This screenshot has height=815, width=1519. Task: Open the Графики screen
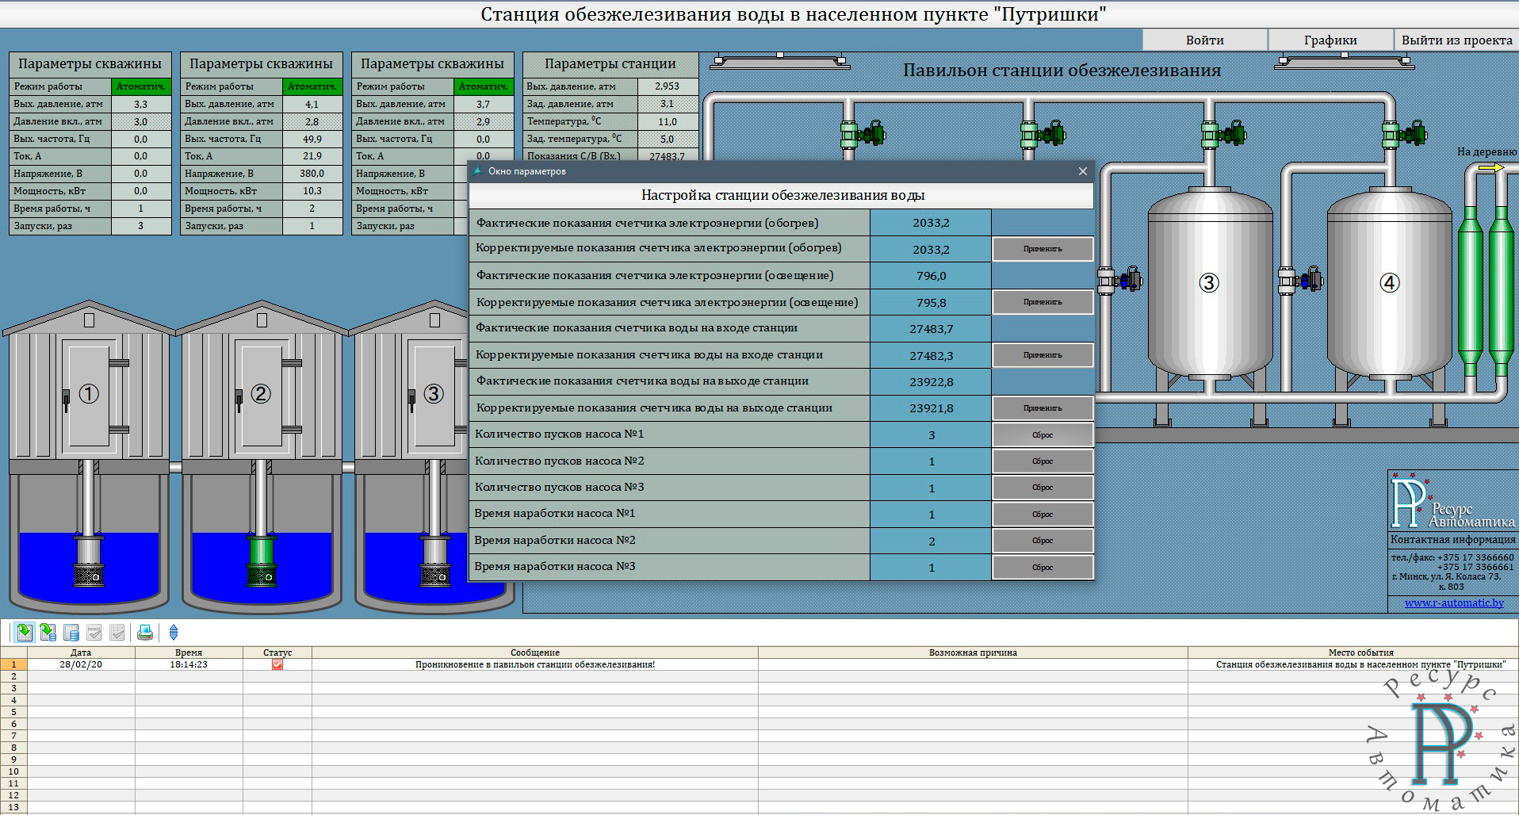point(1330,40)
